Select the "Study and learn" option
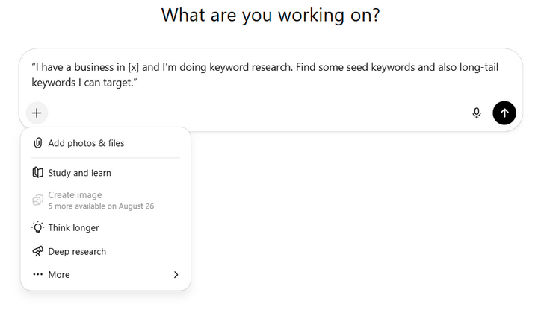Viewport: 541px width, 310px height. click(79, 173)
